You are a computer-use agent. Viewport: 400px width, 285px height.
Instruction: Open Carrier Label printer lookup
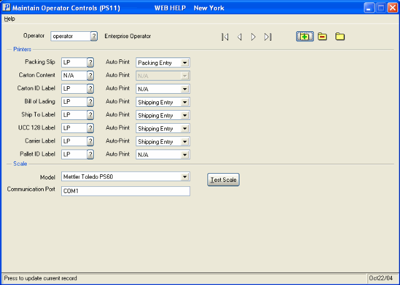(x=90, y=141)
